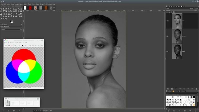Go to next image in viewer
This screenshot has height=112, width=199.
tap(25, 45)
